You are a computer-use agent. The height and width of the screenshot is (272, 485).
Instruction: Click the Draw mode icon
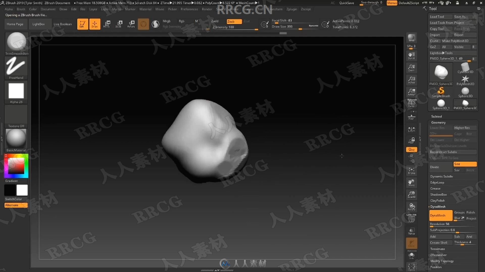pyautogui.click(x=95, y=24)
